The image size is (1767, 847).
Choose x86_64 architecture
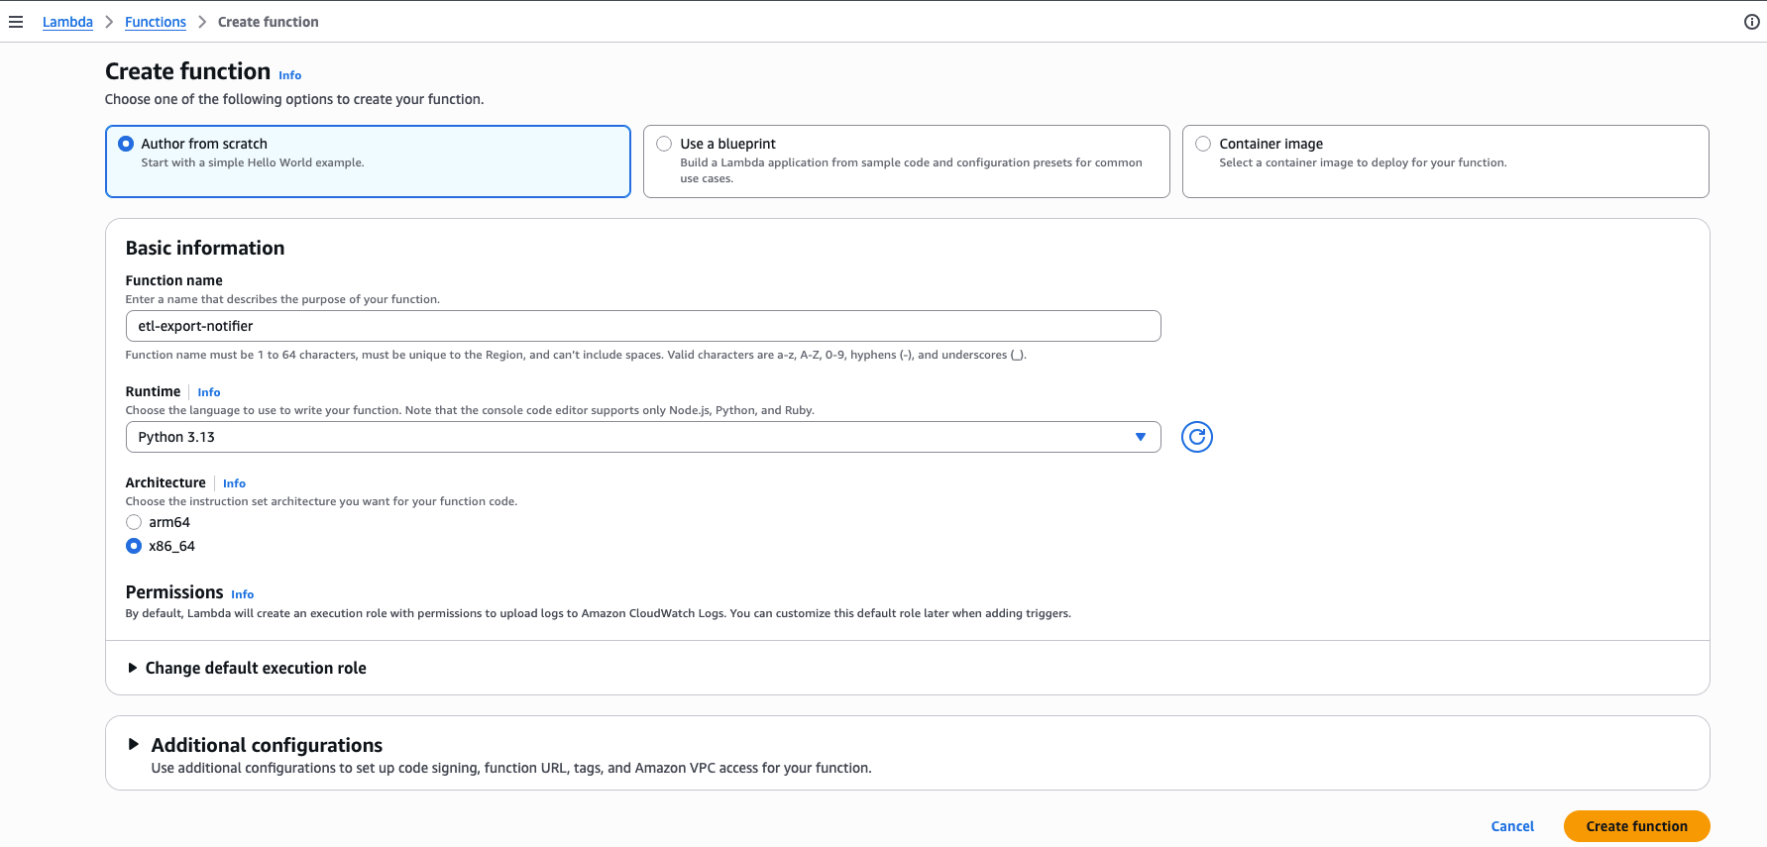click(x=134, y=546)
